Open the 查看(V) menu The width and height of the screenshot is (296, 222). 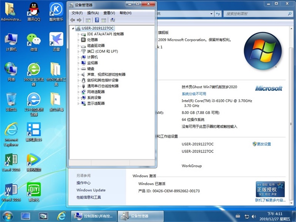click(x=109, y=13)
